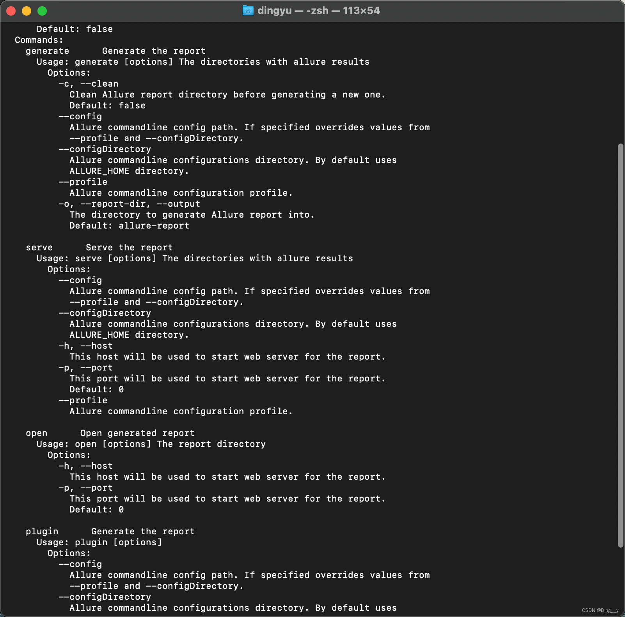Click the top 'Default: false' line

pyautogui.click(x=75, y=29)
